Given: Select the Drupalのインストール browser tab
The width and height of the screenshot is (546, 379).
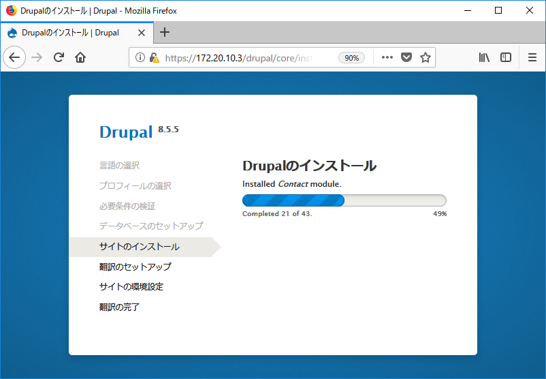Looking at the screenshot, I should click(x=77, y=33).
